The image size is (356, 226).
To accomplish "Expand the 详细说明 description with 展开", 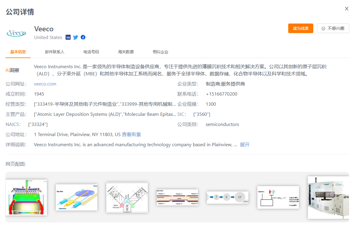I will (x=245, y=145).
